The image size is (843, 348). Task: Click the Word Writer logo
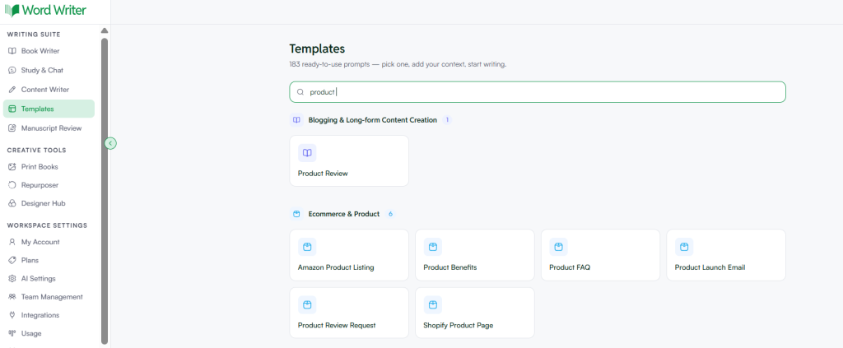pyautogui.click(x=45, y=10)
